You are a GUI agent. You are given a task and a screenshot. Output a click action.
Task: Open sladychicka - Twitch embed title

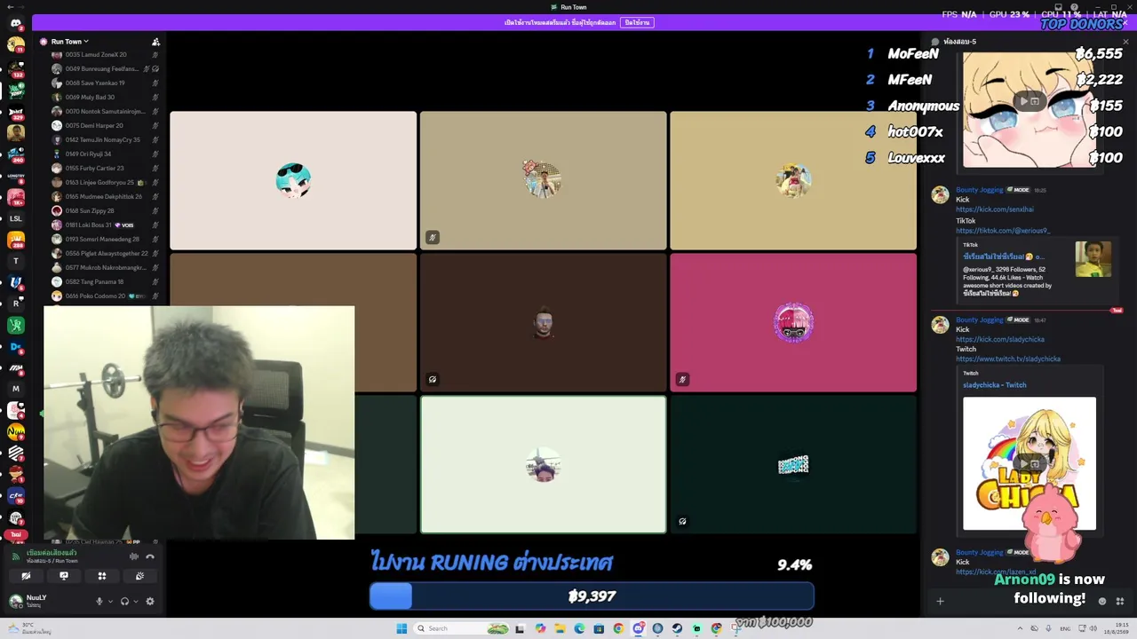coord(995,385)
